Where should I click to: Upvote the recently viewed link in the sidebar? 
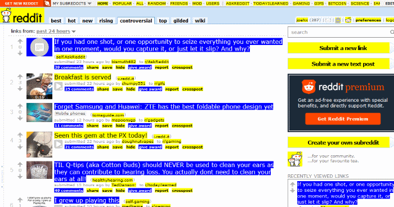[292, 184]
